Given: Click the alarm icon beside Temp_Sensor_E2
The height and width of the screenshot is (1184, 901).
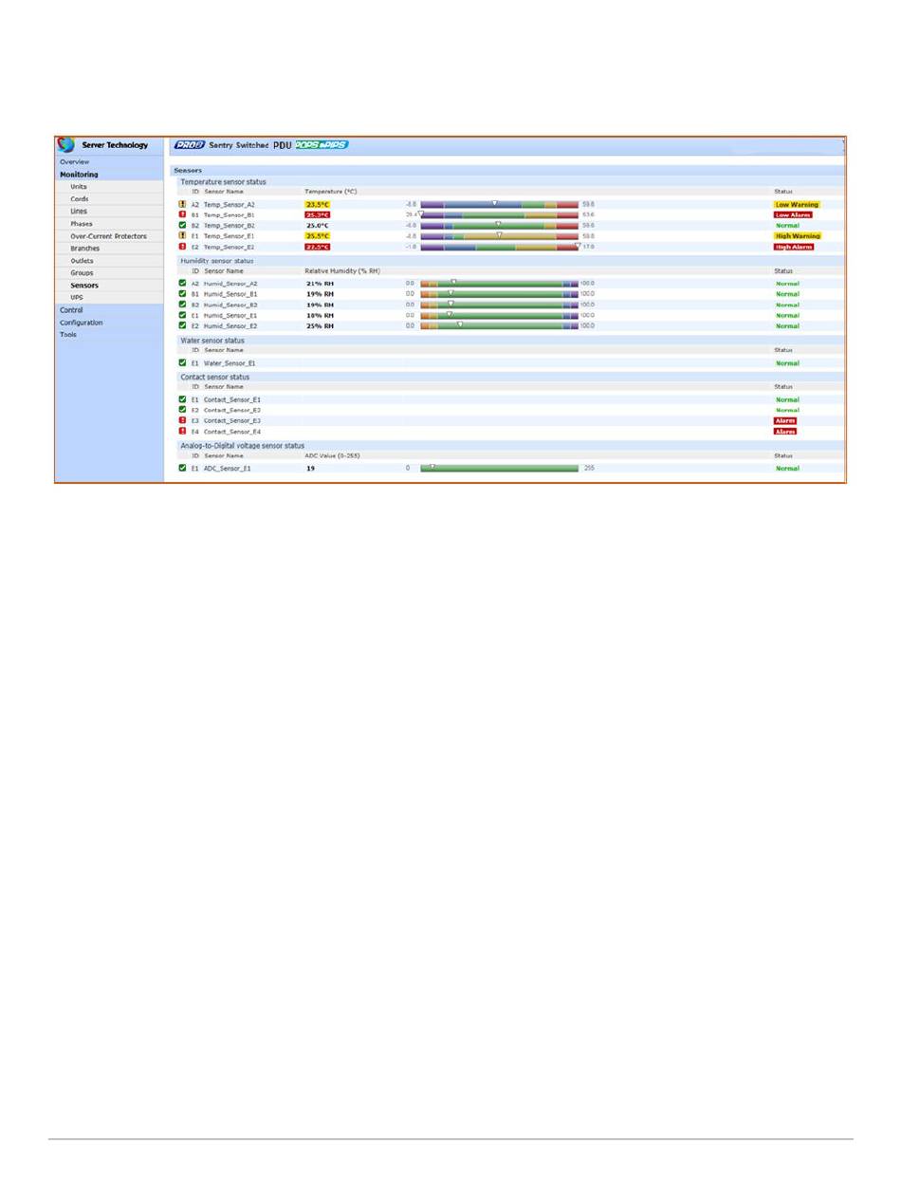Looking at the screenshot, I should [182, 247].
